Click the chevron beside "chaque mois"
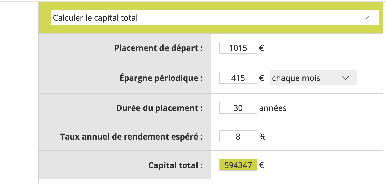Screen dimensions: 386x184 (x=345, y=78)
